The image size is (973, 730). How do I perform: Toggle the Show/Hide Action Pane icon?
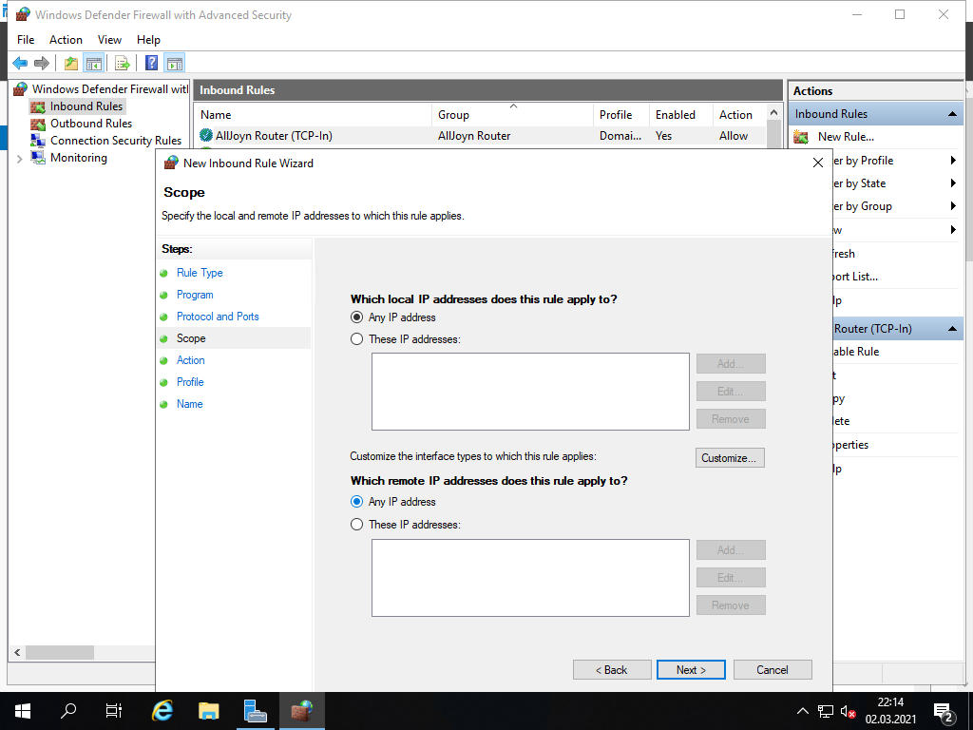[174, 63]
